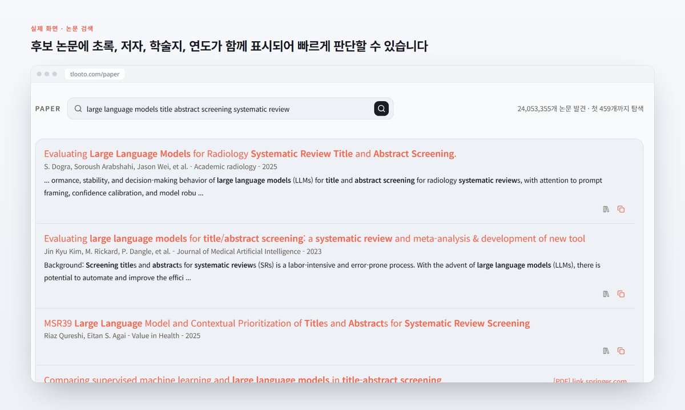Click the Riaz Qureshi, Eitan S. Agai author line
Image resolution: width=685 pixels, height=410 pixels.
(x=122, y=336)
